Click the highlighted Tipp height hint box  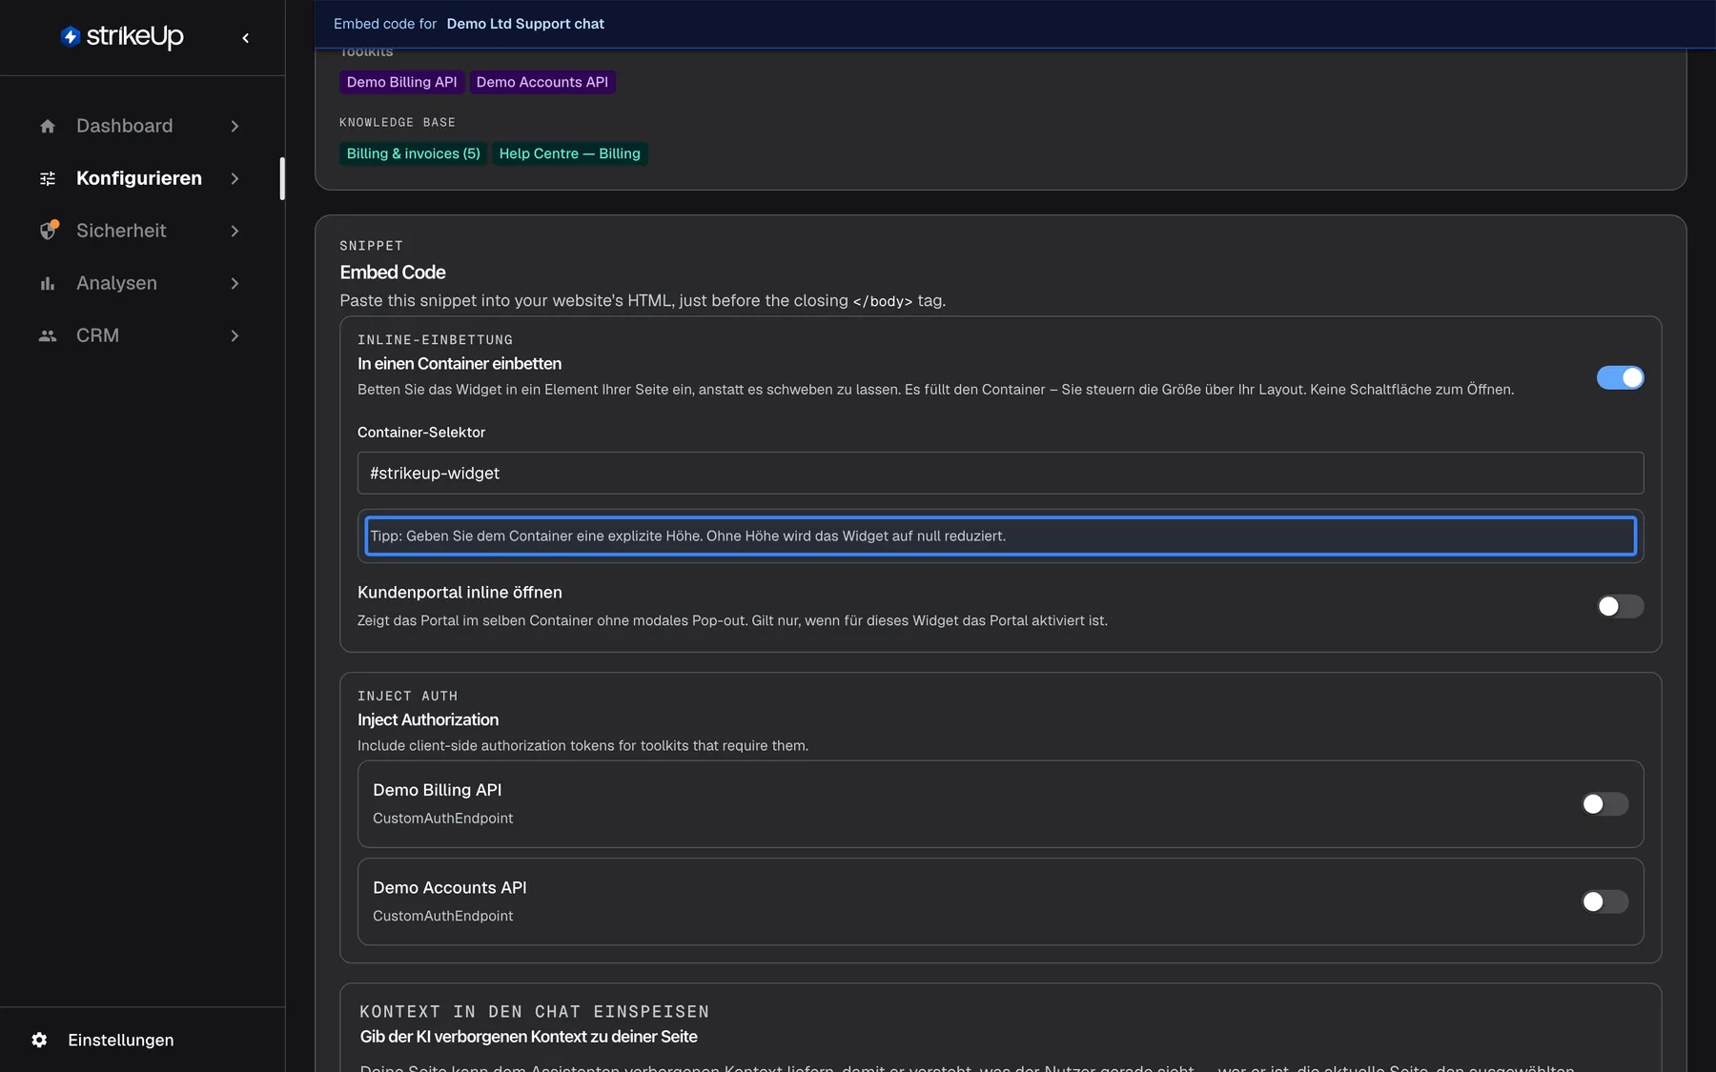[x=1000, y=536]
